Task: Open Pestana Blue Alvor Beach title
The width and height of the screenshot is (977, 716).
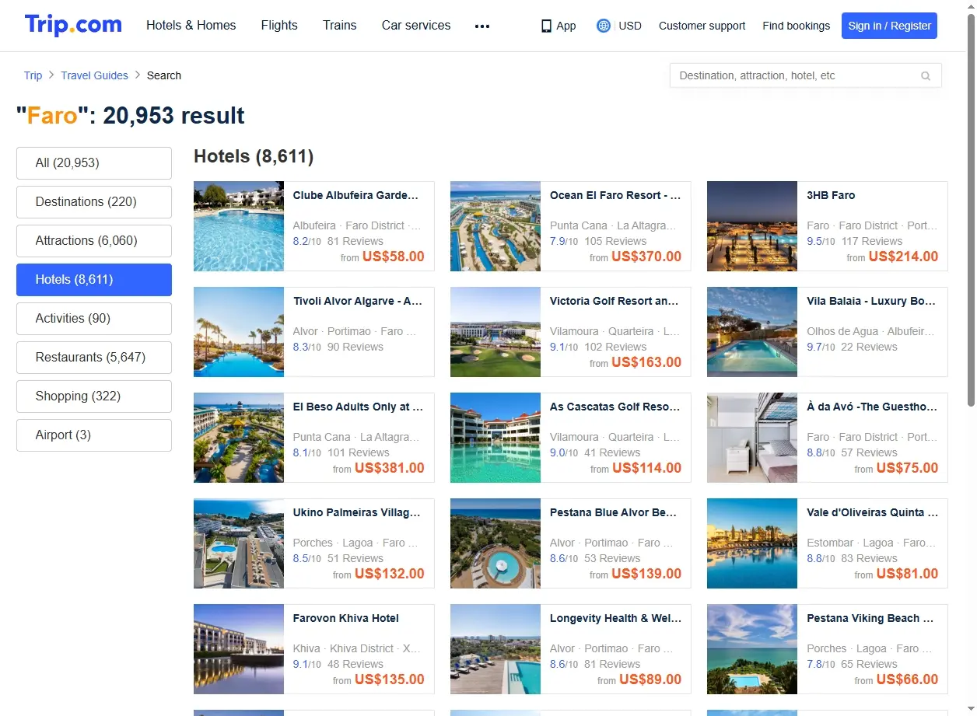Action: coord(614,512)
